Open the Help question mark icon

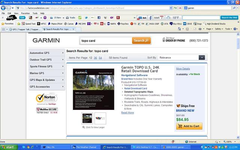pyautogui.click(x=235, y=29)
